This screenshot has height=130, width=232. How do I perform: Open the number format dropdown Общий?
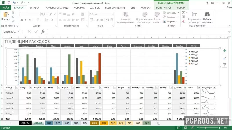pos(112,14)
